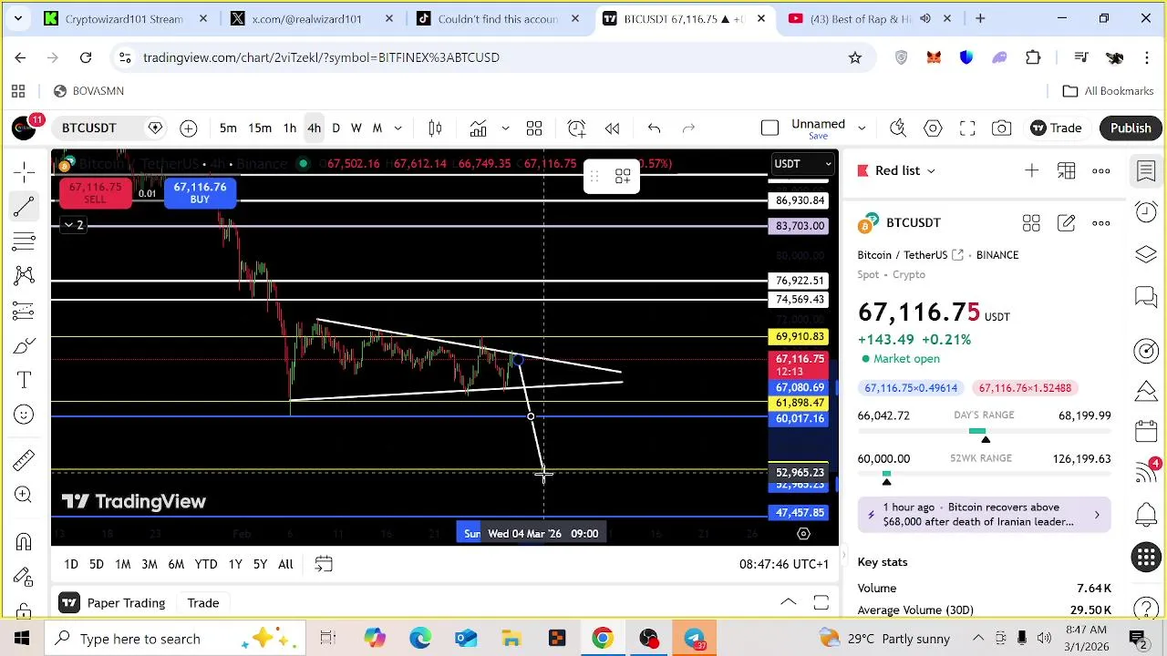Image resolution: width=1167 pixels, height=656 pixels.
Task: Open the 08:47:46 UTC+1 timezone menu
Action: click(784, 565)
